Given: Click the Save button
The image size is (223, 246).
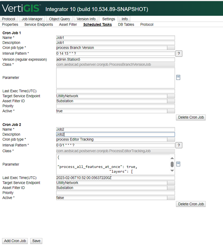Looking at the screenshot, I should coord(36,241).
